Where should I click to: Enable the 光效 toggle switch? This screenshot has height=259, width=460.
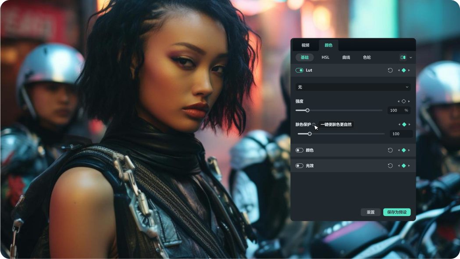(299, 166)
